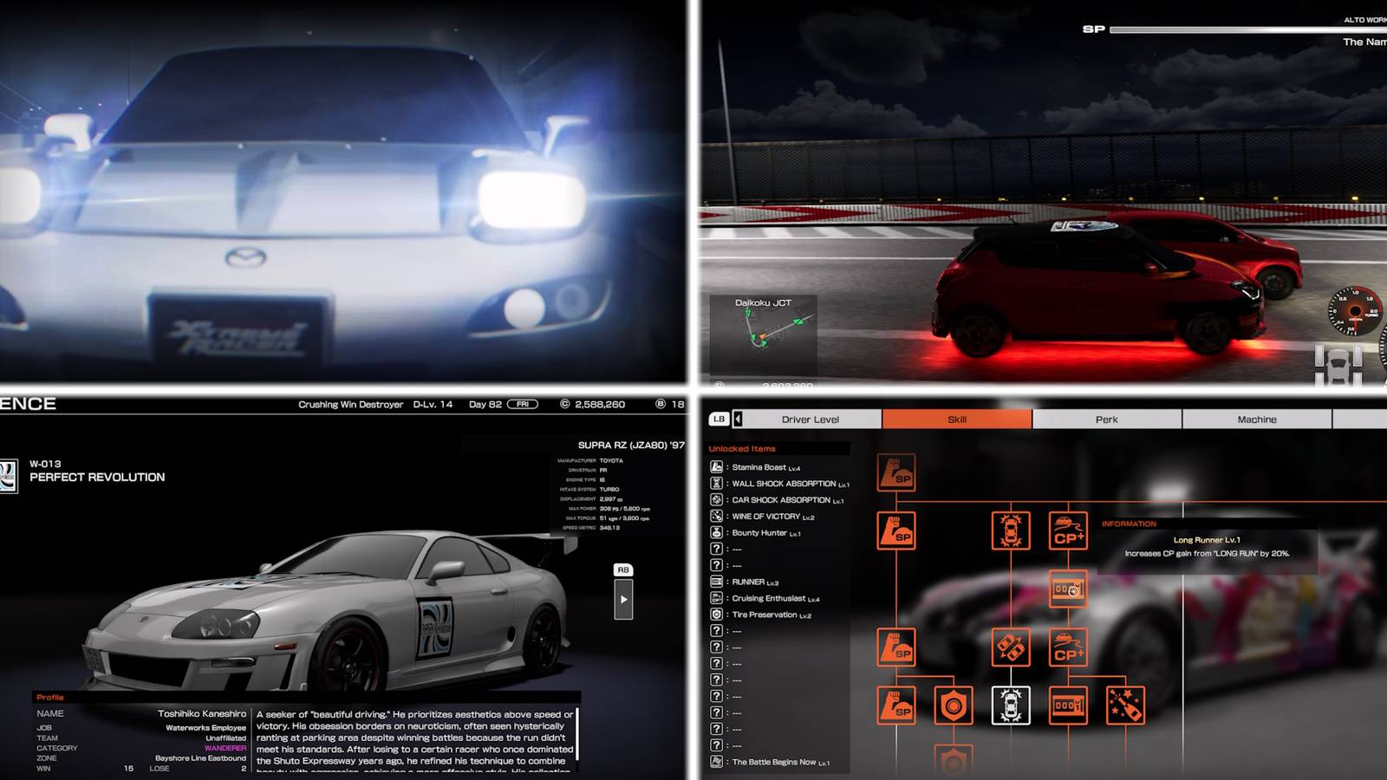This screenshot has height=780, width=1387.
Task: Click the Toshihiko Kaneshiro name value
Action: pyautogui.click(x=202, y=714)
